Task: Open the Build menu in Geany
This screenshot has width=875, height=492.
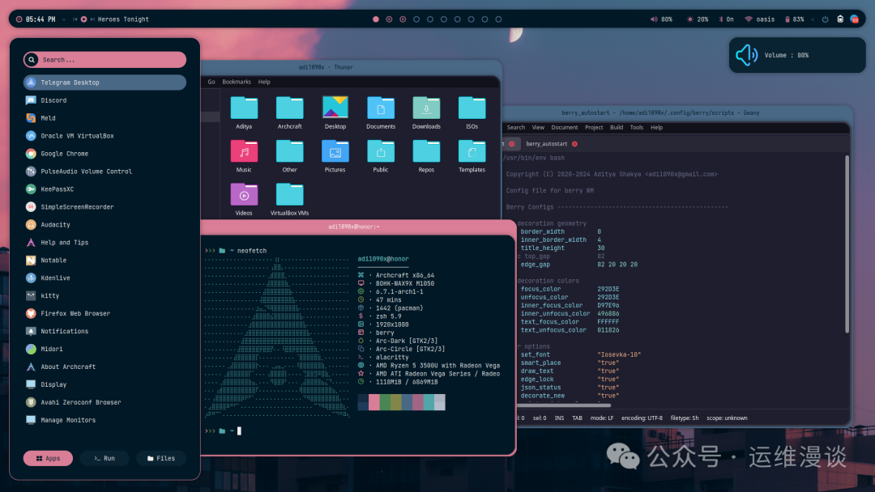Action: tap(618, 126)
